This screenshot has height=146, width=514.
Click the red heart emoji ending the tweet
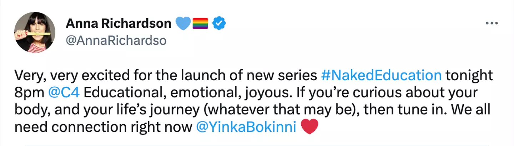click(x=309, y=127)
